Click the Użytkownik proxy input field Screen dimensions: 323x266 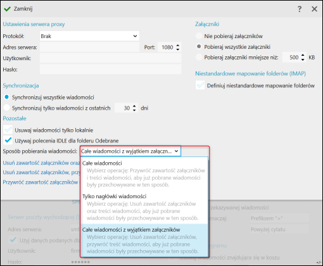110,58
